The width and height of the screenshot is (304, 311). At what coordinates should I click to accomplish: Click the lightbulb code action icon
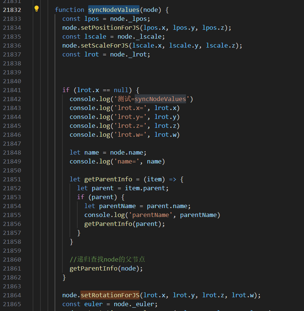[x=36, y=9]
